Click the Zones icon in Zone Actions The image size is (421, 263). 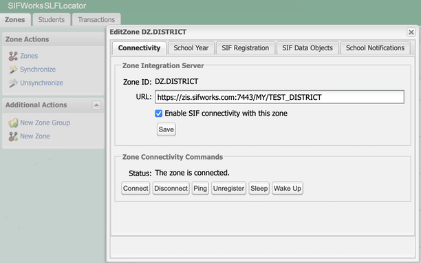[13, 56]
